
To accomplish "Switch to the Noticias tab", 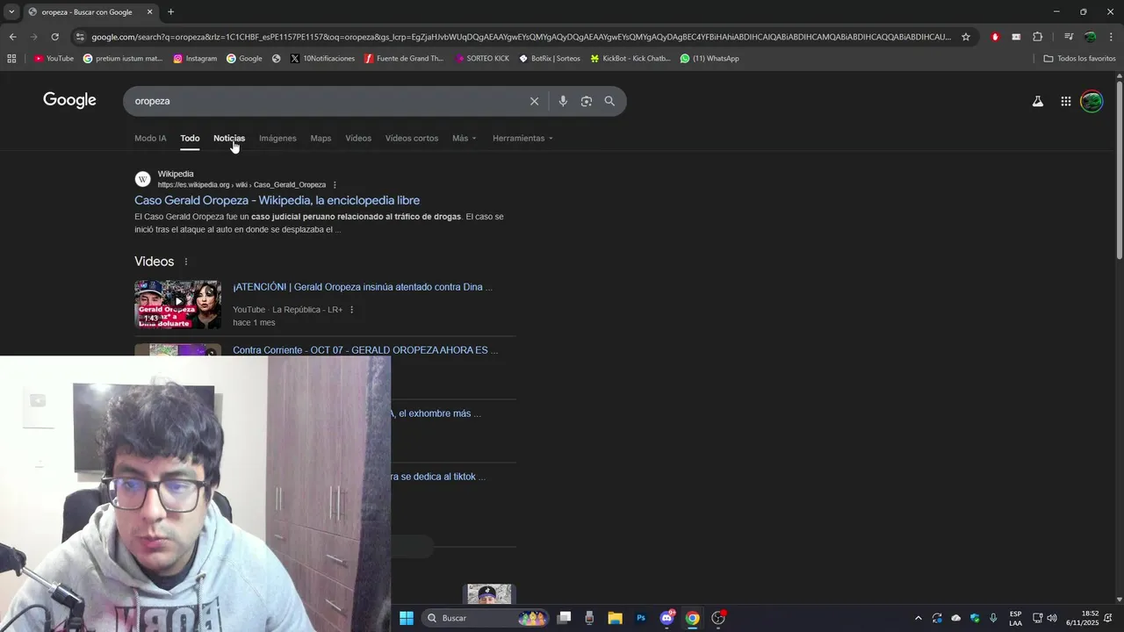I will pyautogui.click(x=229, y=138).
